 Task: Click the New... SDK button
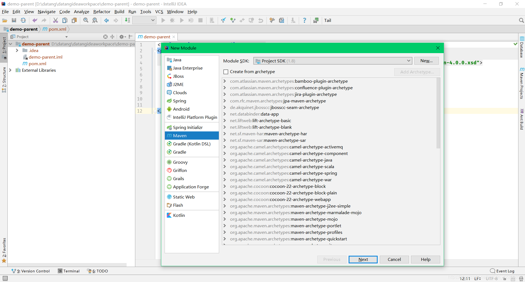426,61
